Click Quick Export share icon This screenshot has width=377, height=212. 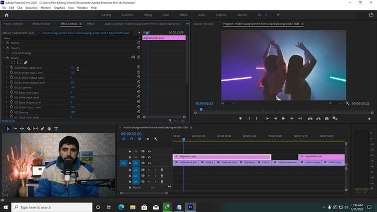pos(371,15)
